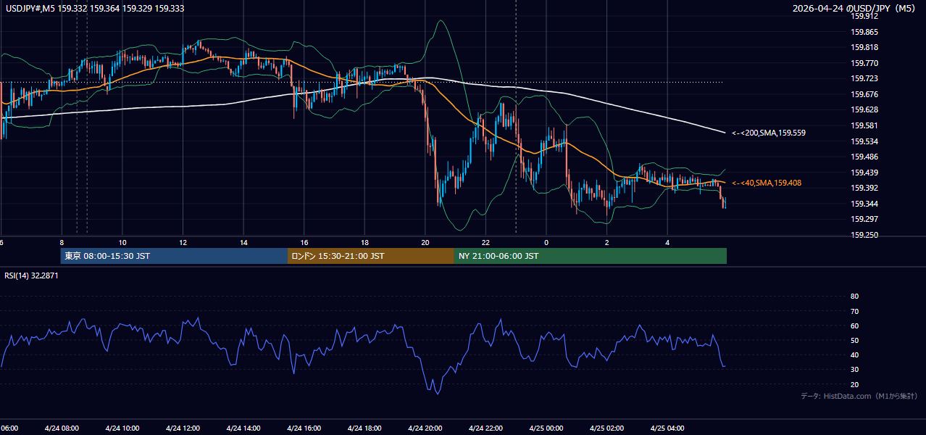This screenshot has height=435, width=926.
Task: Click the bottom time label 4/24 12:00
Action: click(x=183, y=428)
